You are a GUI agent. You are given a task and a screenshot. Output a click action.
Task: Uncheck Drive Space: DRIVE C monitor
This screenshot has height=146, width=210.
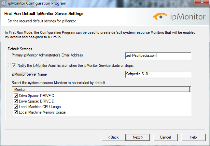click(x=16, y=96)
